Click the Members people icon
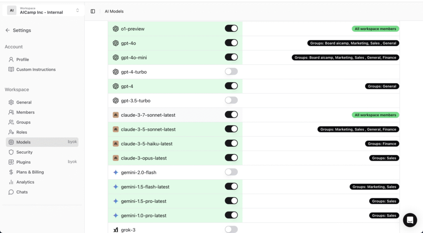423x233 pixels. point(11,112)
